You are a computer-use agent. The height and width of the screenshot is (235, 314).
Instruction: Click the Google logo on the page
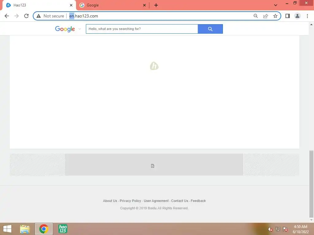pos(65,29)
